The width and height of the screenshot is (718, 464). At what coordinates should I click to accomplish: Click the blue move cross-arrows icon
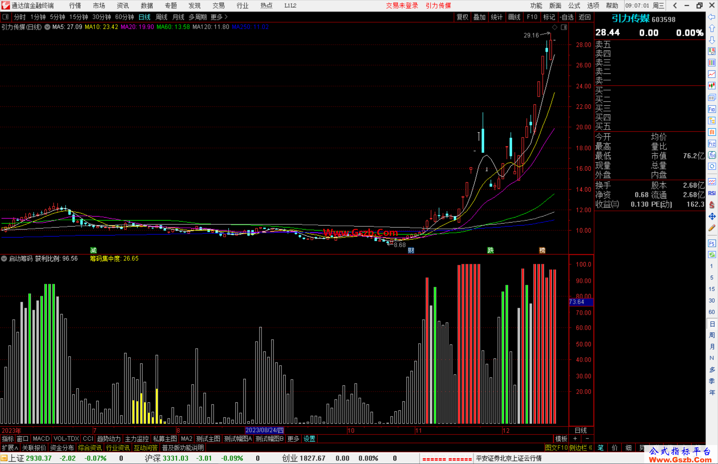712,217
